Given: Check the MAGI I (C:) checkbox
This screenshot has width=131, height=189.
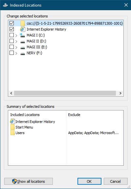Looking at the screenshot, I should (x=12, y=35).
